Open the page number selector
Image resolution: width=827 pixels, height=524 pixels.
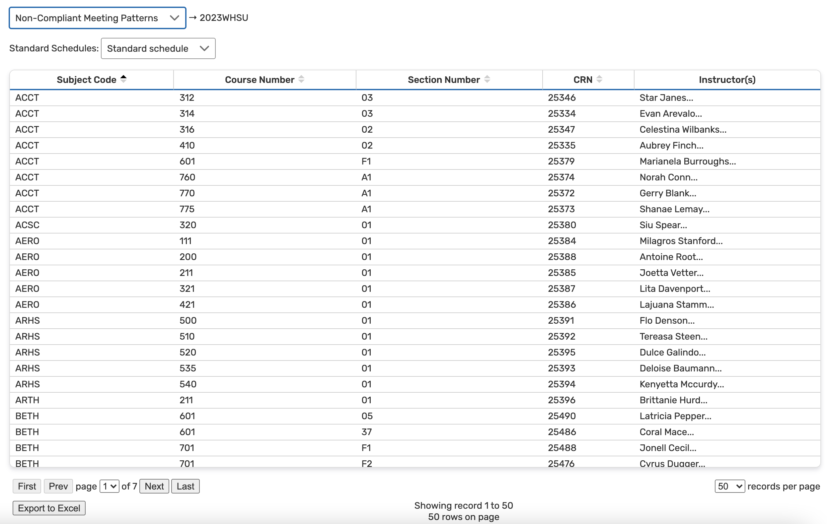click(x=109, y=486)
